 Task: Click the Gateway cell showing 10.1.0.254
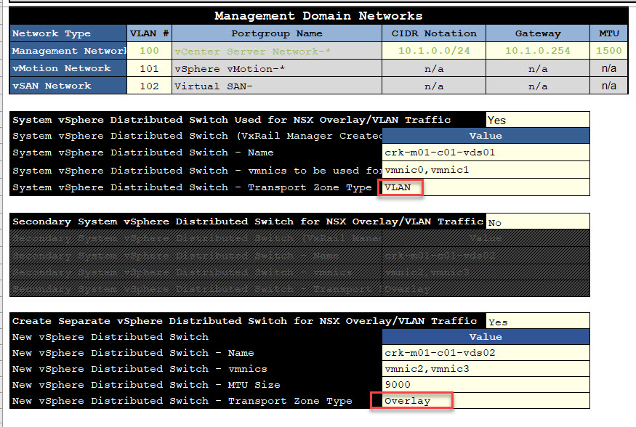click(538, 51)
